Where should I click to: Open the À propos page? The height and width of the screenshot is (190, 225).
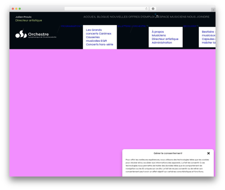tap(158, 32)
